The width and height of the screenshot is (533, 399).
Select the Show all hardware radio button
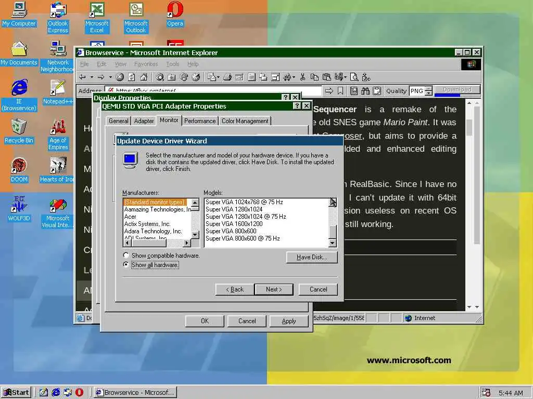click(126, 264)
